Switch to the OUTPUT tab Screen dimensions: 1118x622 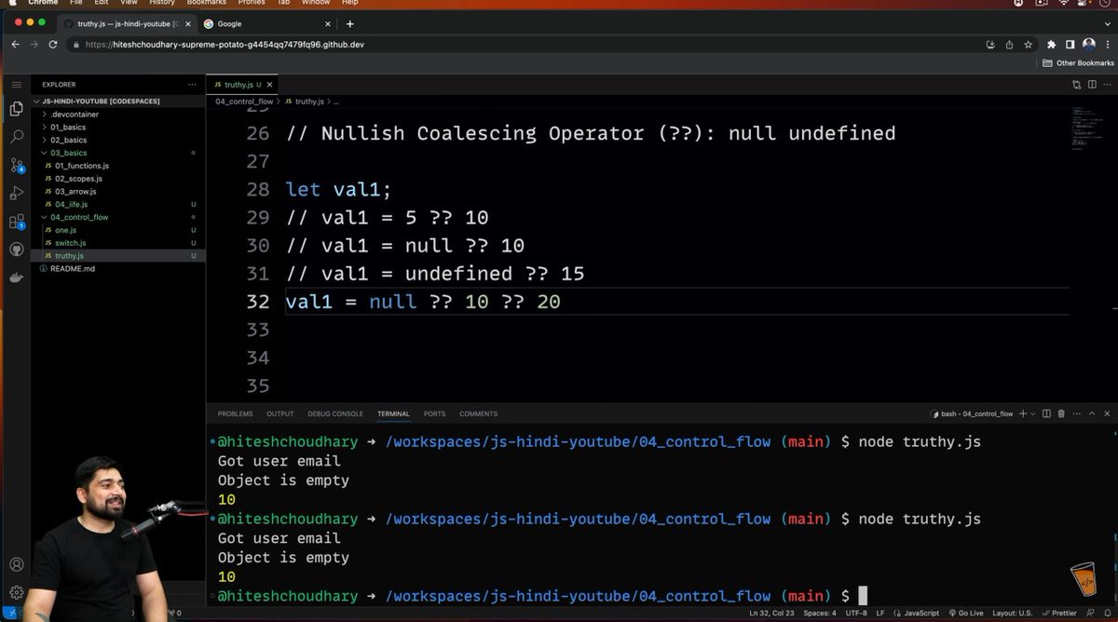click(279, 413)
